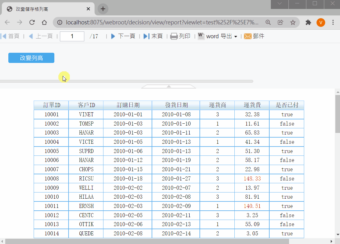The image size is (340, 244).
Task: Open Chrome three-dot menu
Action: [x=333, y=22]
